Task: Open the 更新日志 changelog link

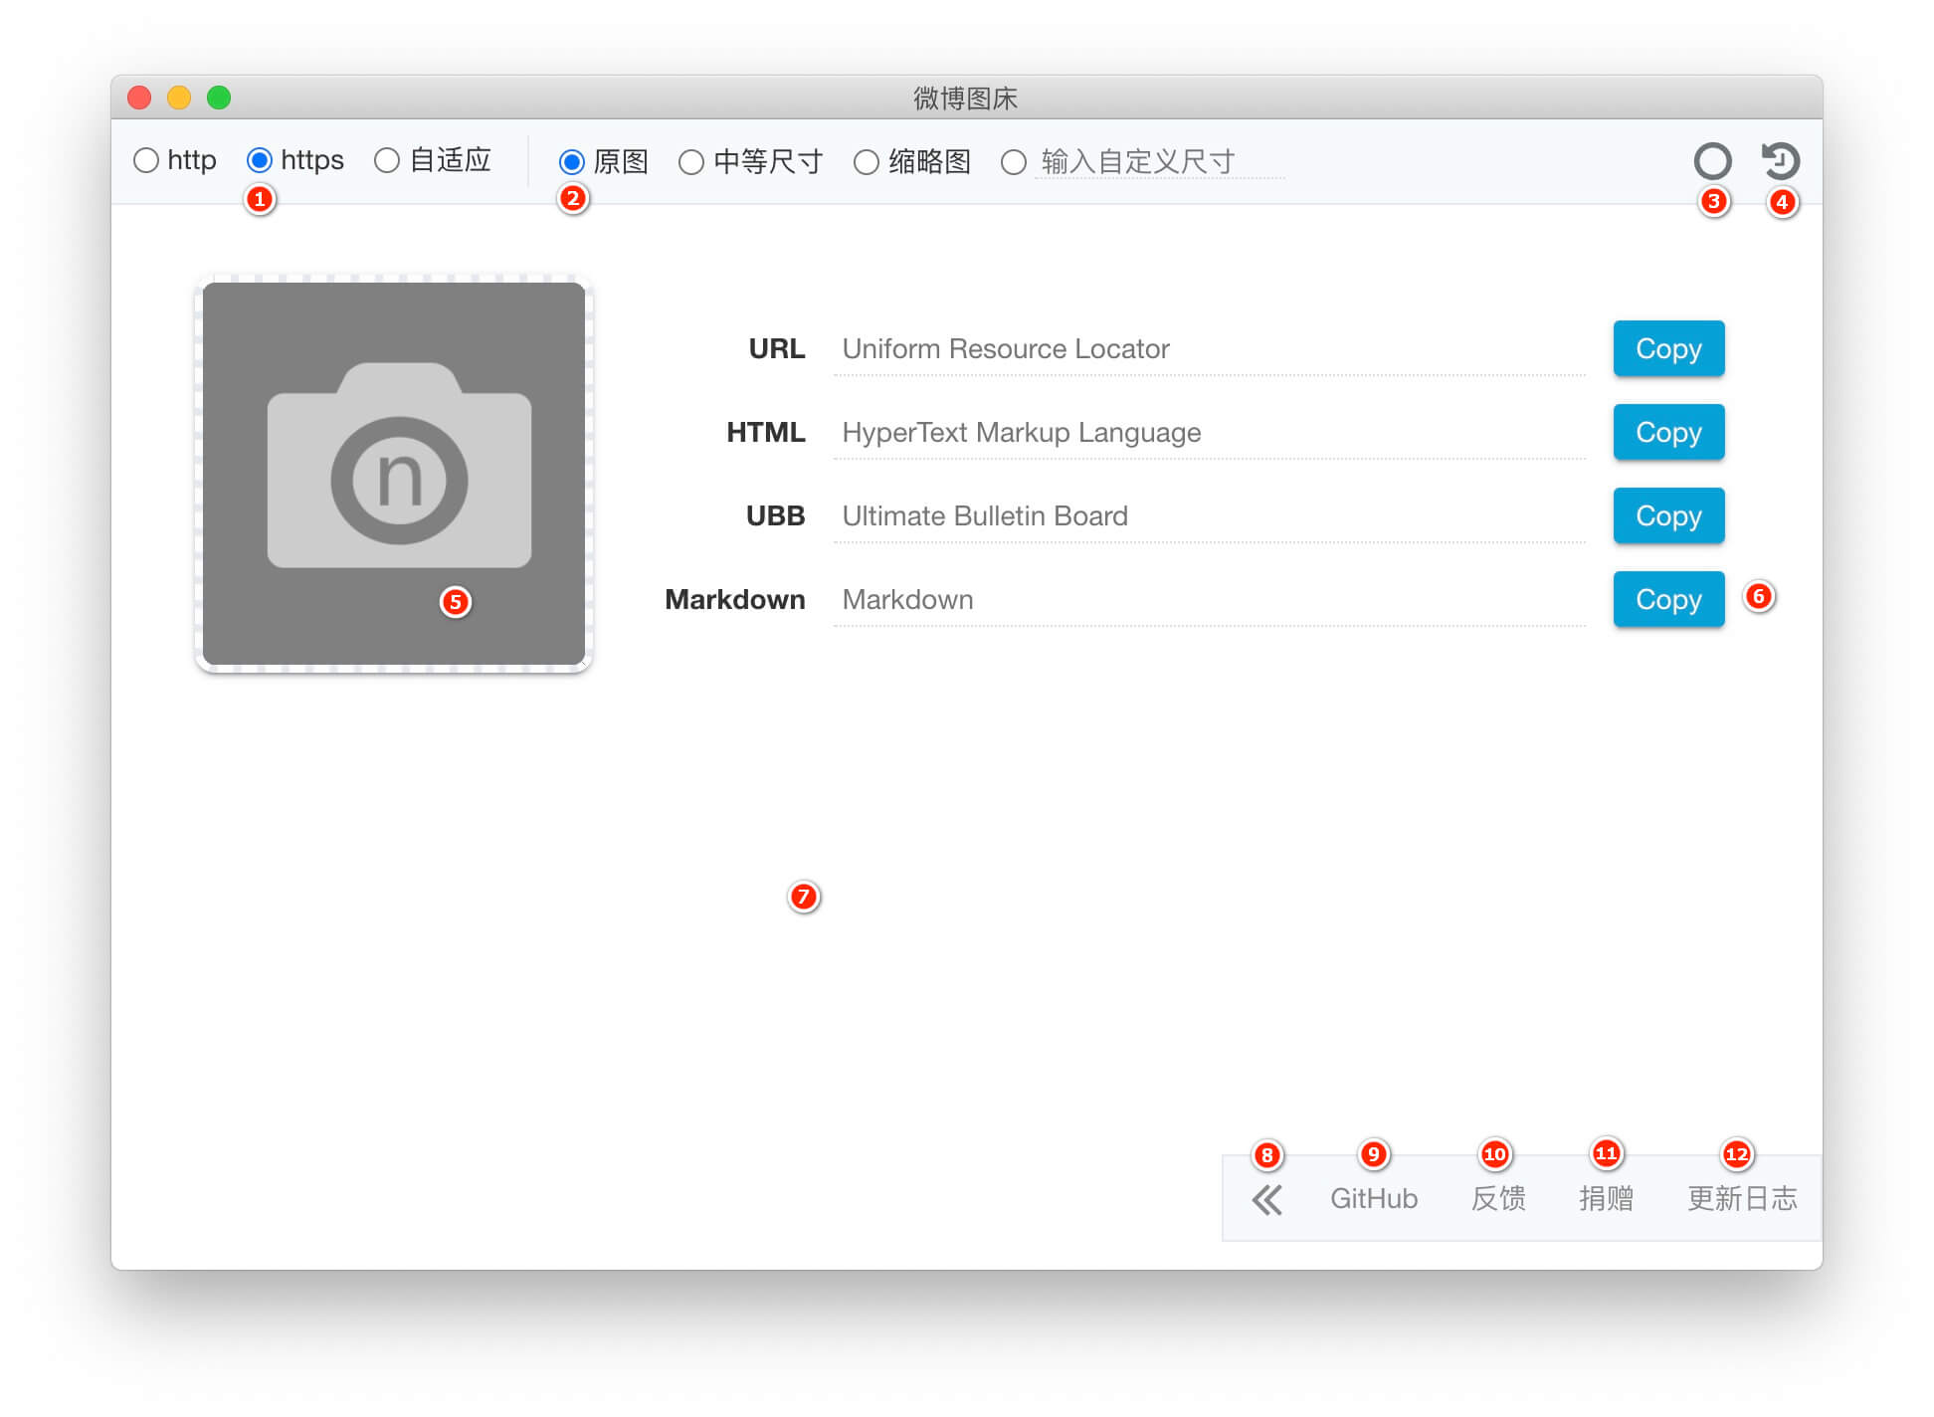Action: [1742, 1199]
